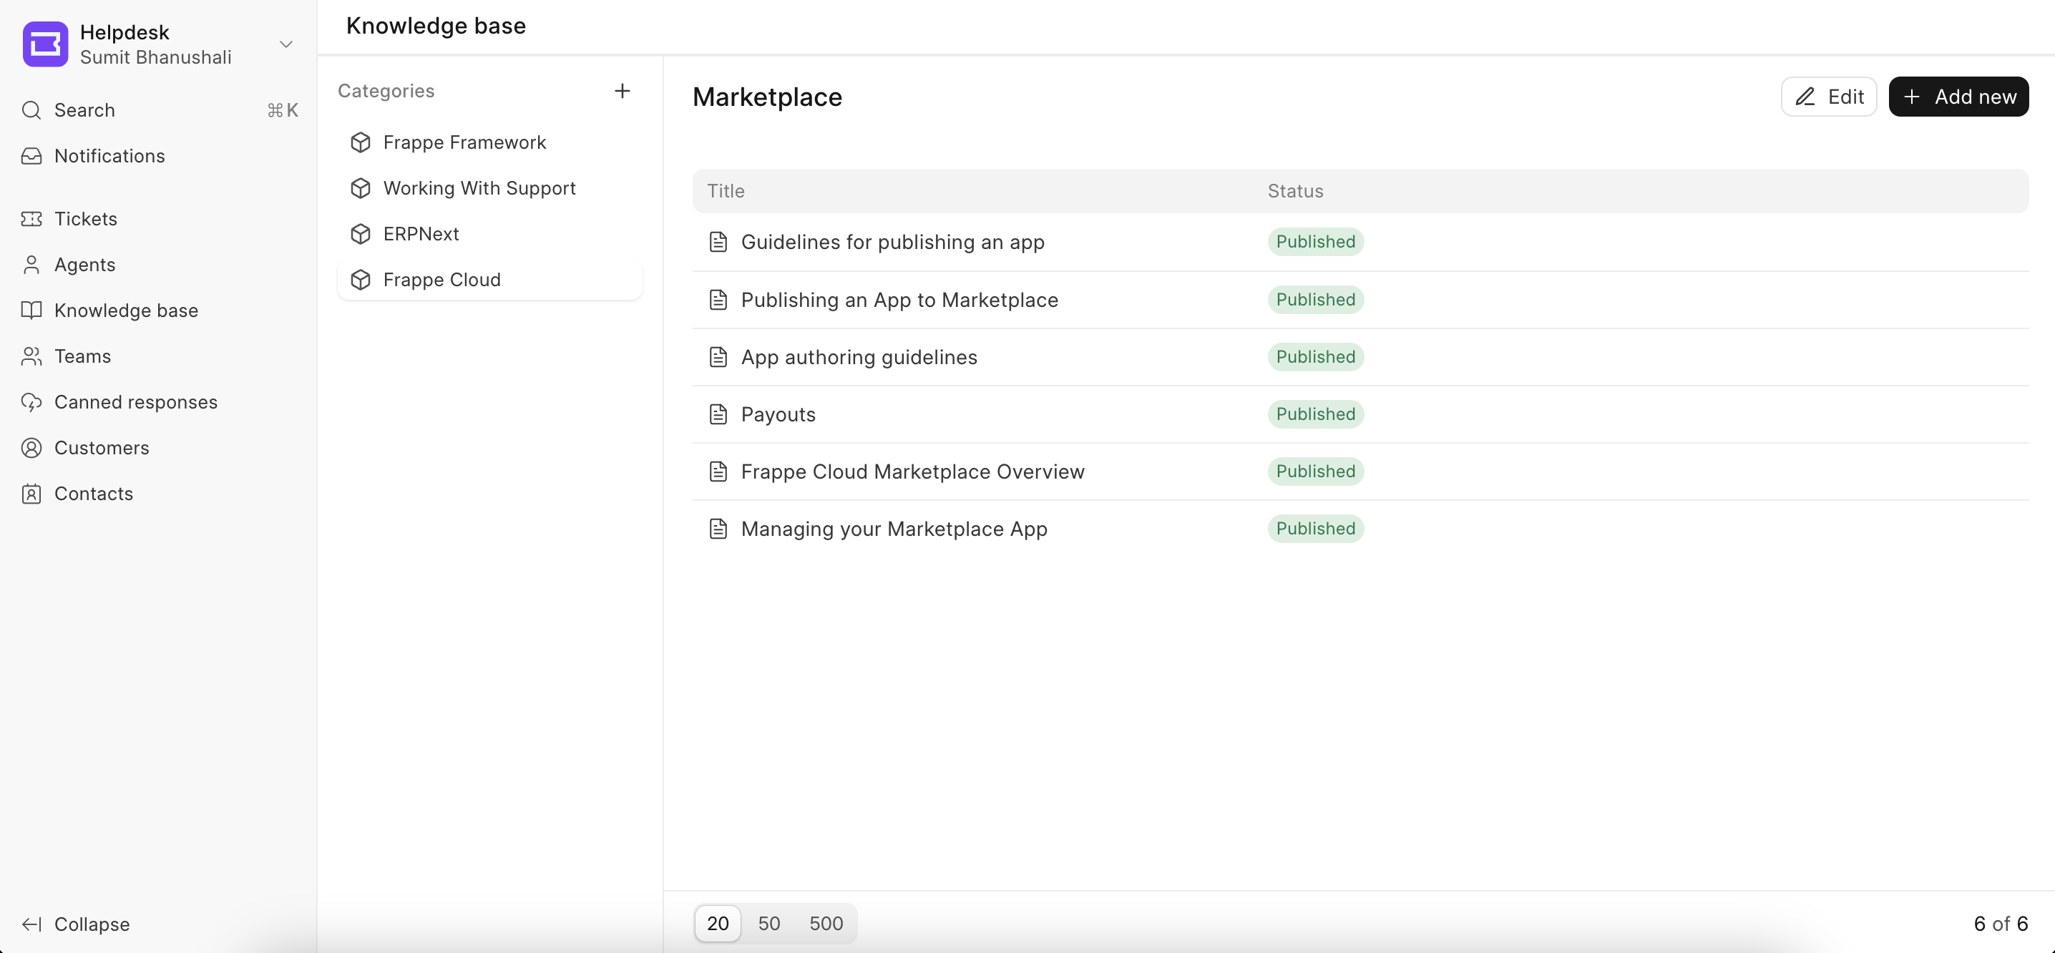Click the Notifications bell icon

pyautogui.click(x=31, y=155)
